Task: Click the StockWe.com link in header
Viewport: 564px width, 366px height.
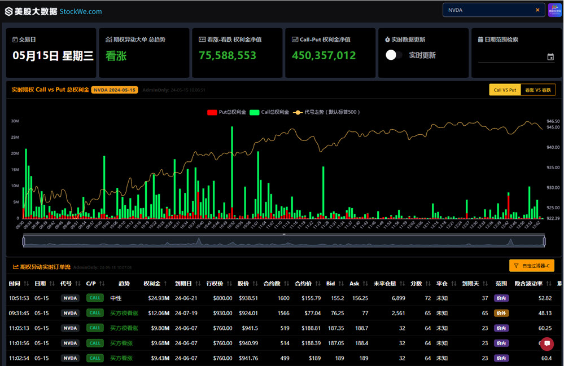Action: click(81, 11)
